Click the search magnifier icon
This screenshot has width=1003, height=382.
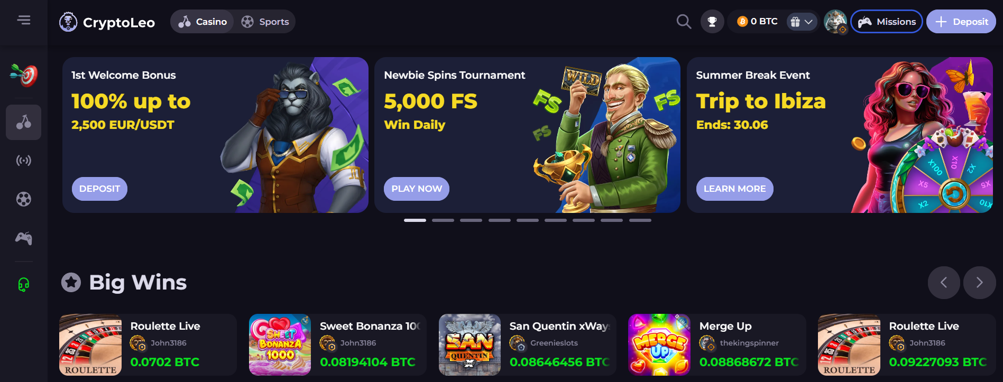tap(684, 22)
